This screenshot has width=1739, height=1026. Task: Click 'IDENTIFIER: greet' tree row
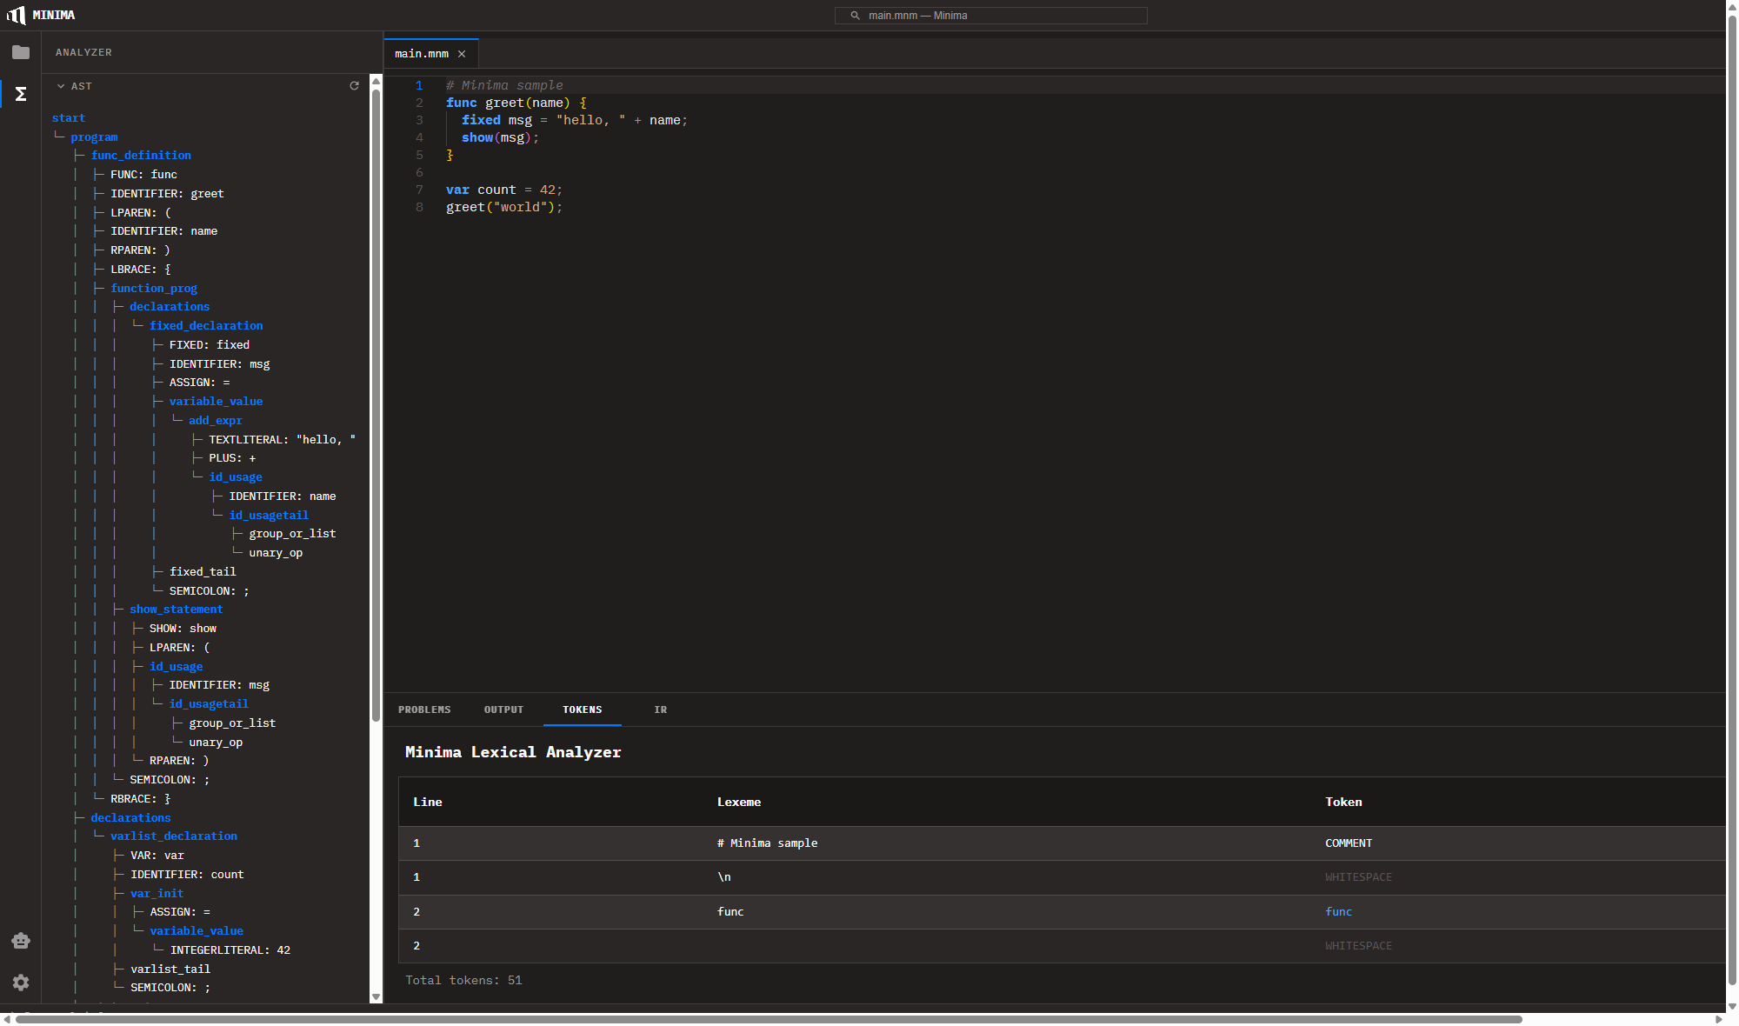[x=167, y=194]
